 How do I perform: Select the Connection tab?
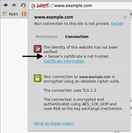tap(77, 36)
